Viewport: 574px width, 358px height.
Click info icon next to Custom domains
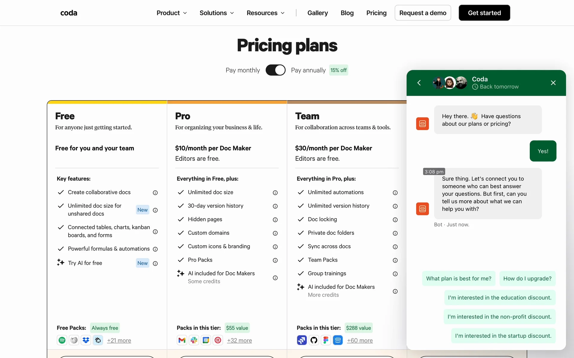[x=275, y=233]
